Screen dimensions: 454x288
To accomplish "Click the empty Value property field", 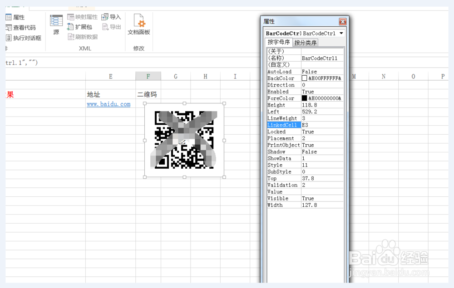I will 322,192.
